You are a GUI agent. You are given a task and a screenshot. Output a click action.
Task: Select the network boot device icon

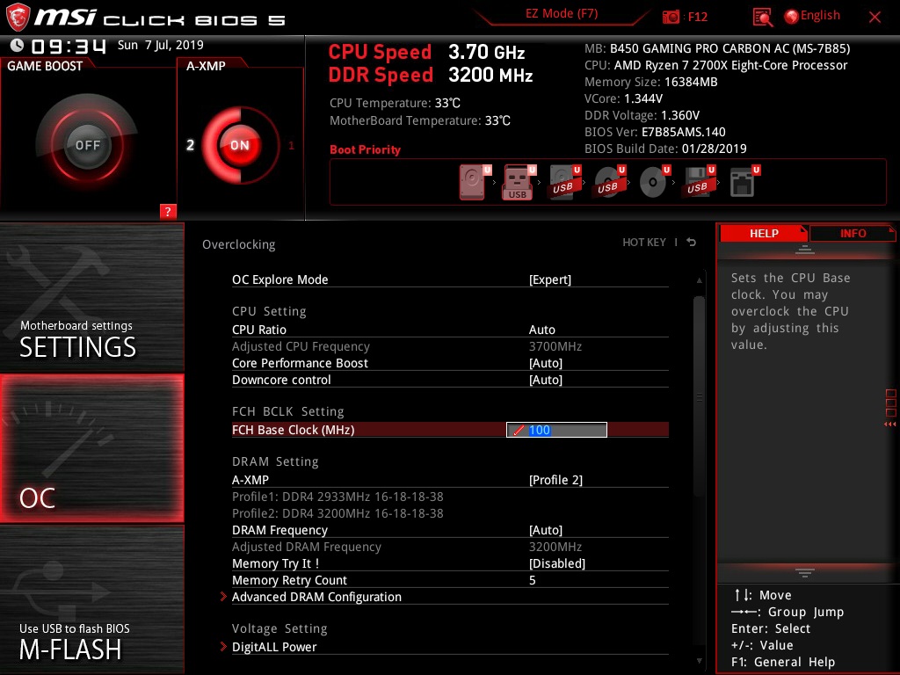[x=744, y=183]
